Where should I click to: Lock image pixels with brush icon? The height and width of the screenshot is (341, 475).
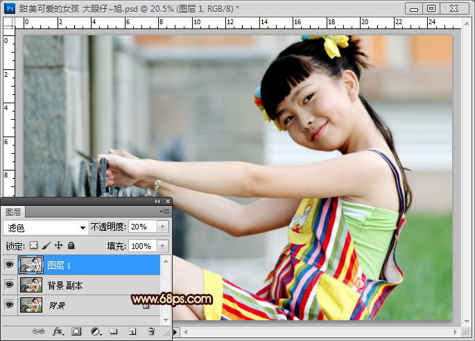pyautogui.click(x=46, y=245)
